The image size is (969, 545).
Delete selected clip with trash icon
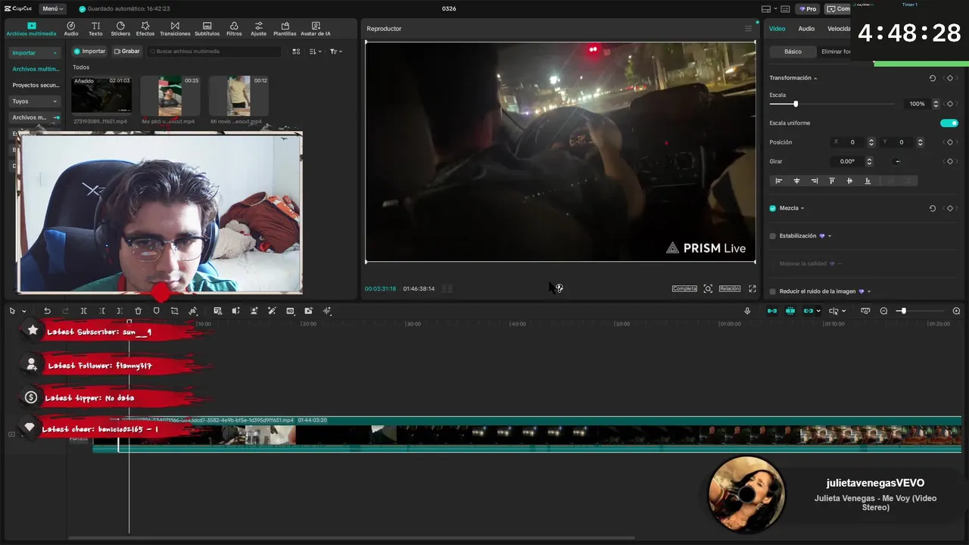click(138, 311)
